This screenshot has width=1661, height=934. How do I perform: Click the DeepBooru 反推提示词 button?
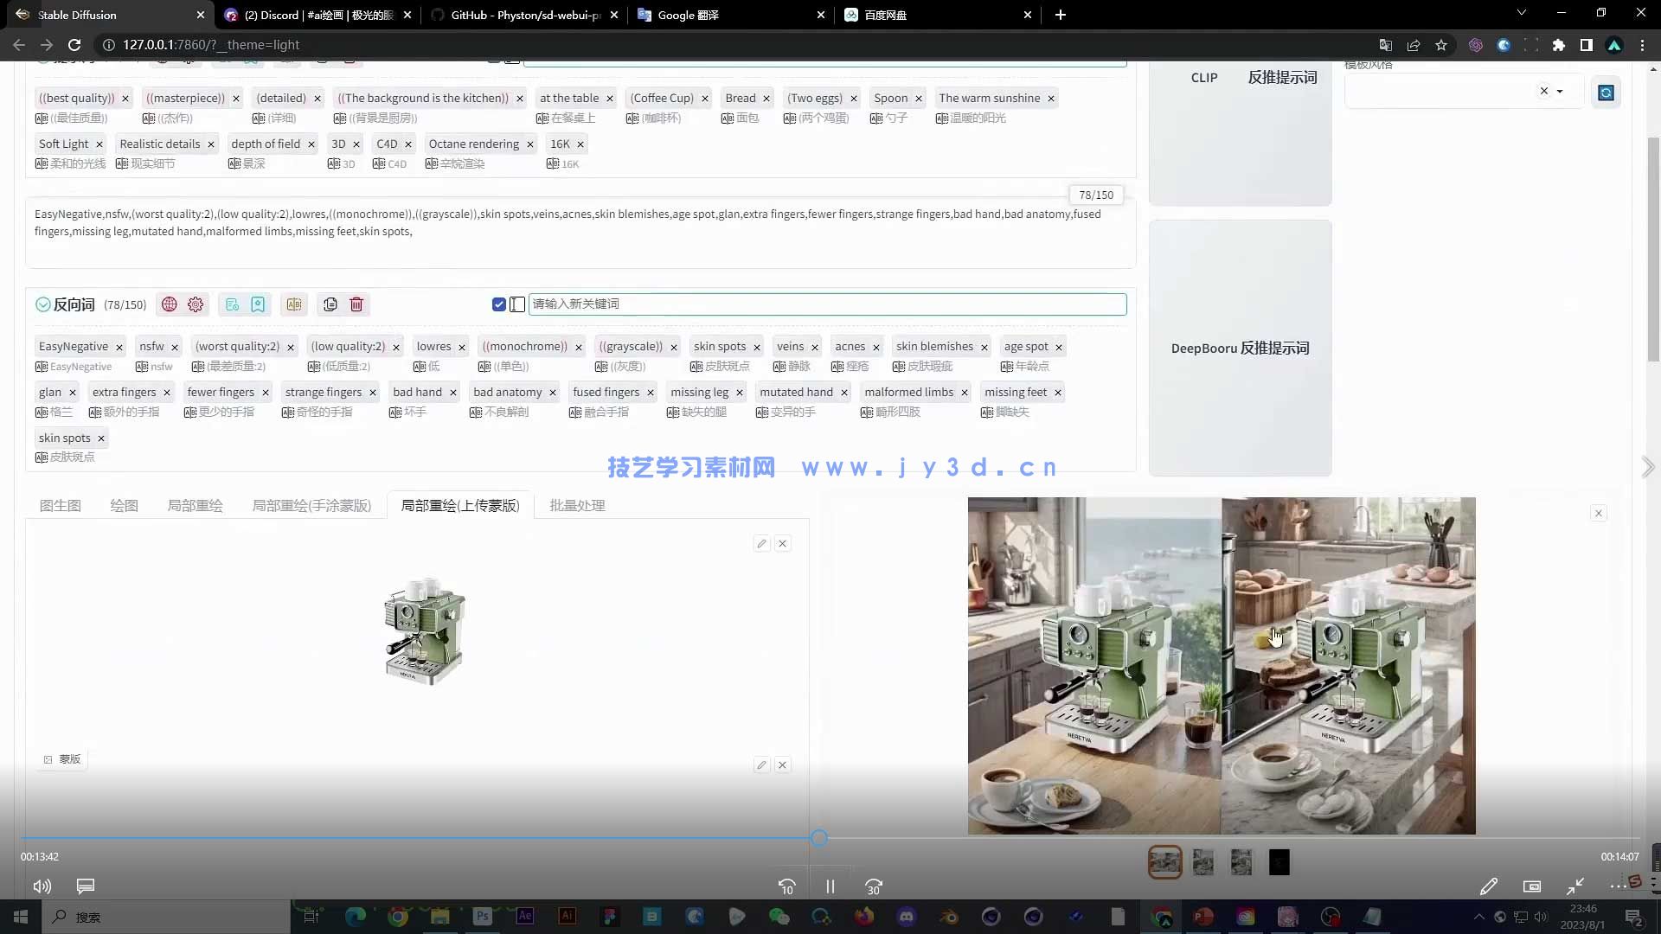[x=1241, y=348]
